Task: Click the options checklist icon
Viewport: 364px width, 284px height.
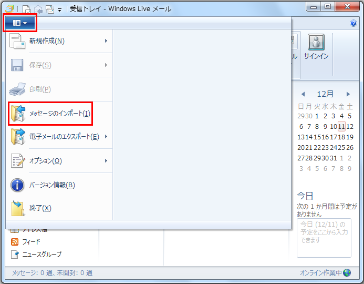Action: click(x=18, y=161)
